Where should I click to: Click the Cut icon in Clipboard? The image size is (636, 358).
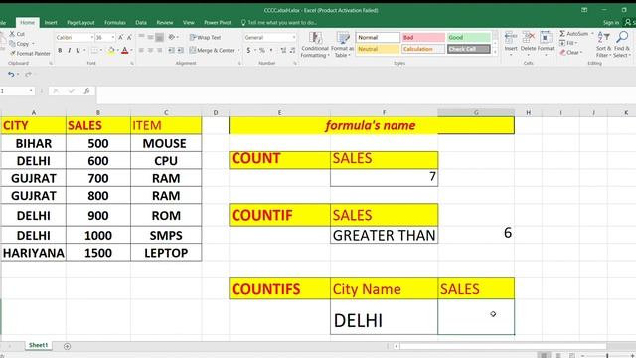12,34
